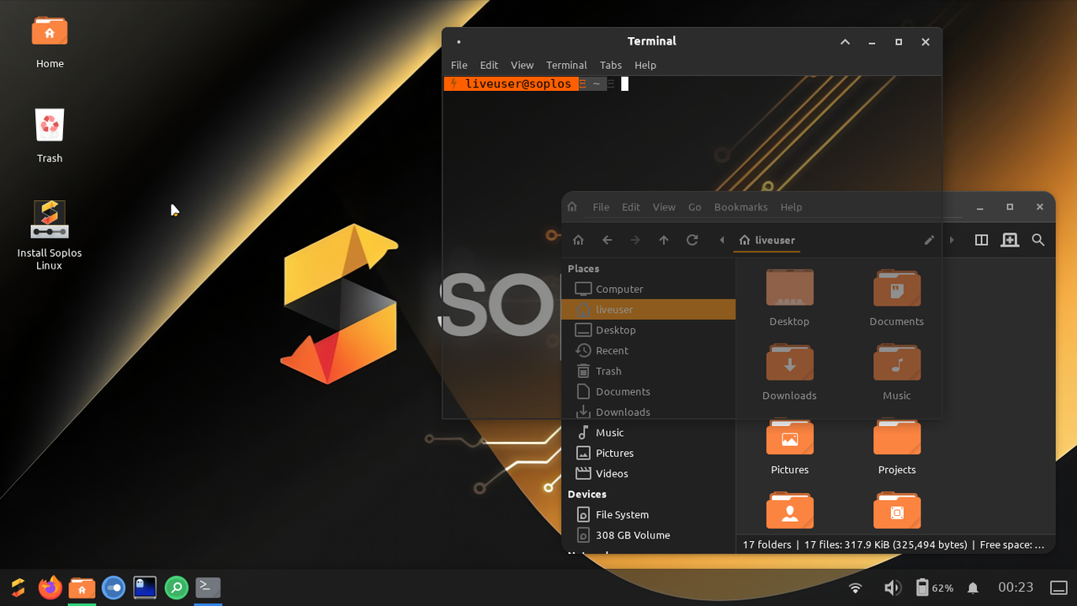
Task: Open the window menu icon left of file manager File
Action: tap(572, 207)
